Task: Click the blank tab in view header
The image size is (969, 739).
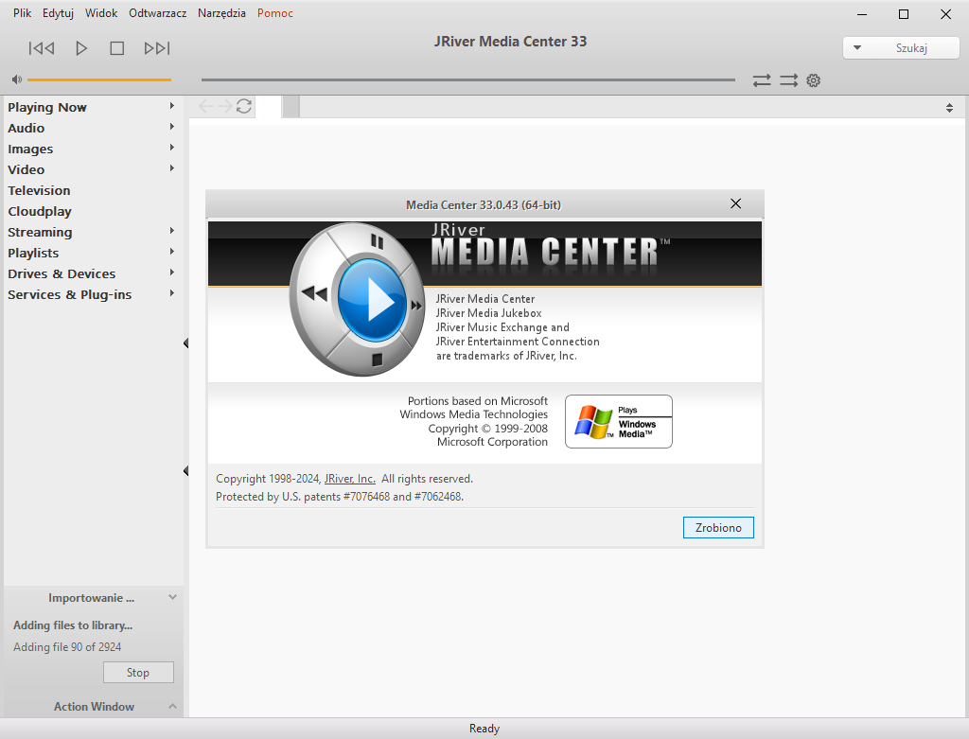Action: pos(269,107)
